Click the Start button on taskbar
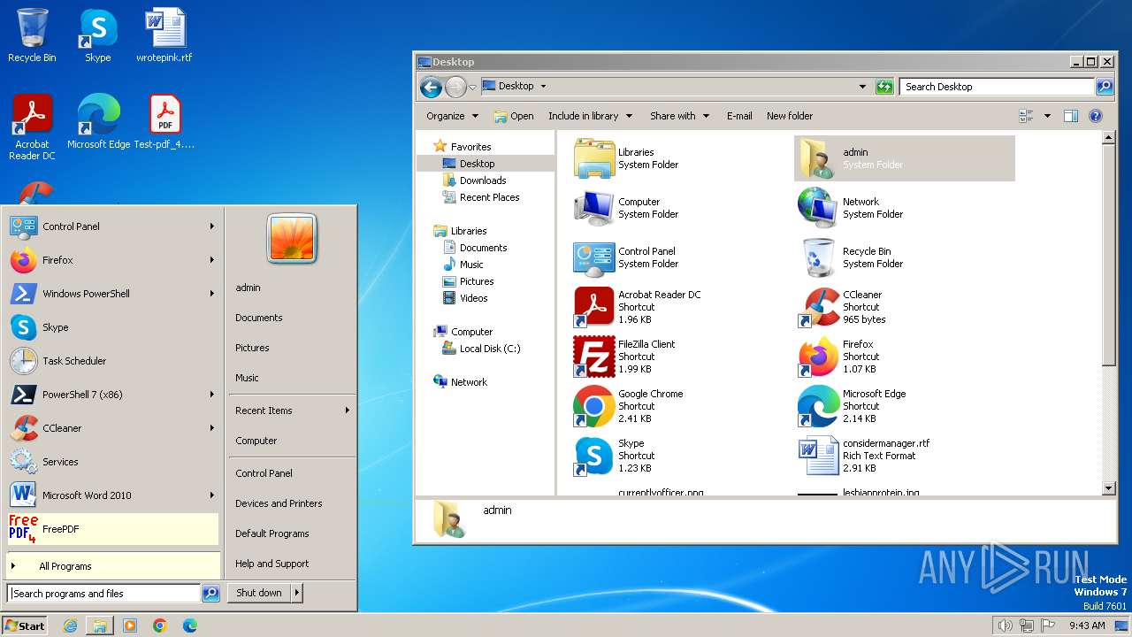This screenshot has width=1132, height=637. click(25, 625)
